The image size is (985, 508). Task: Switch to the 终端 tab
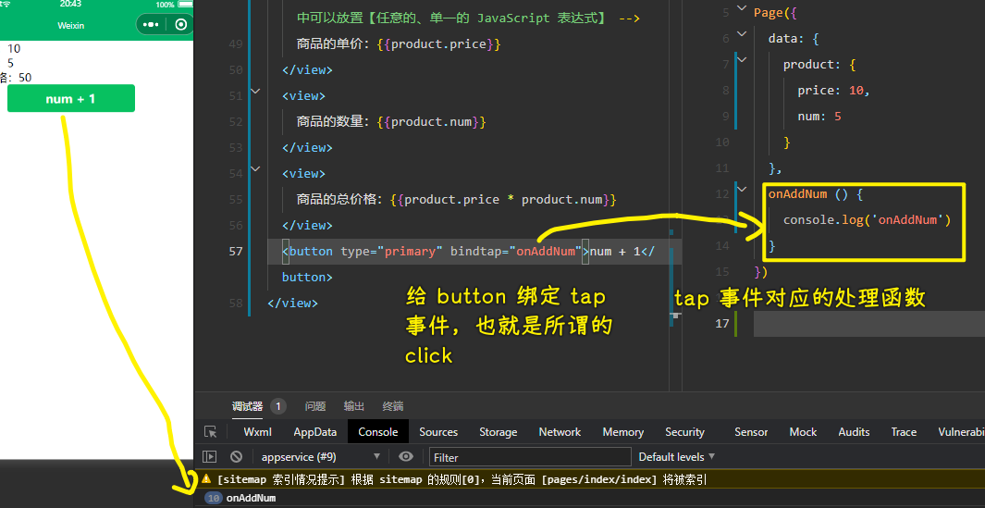(x=393, y=406)
